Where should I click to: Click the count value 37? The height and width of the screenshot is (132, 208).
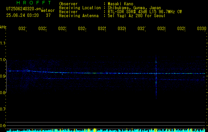coord(48,16)
